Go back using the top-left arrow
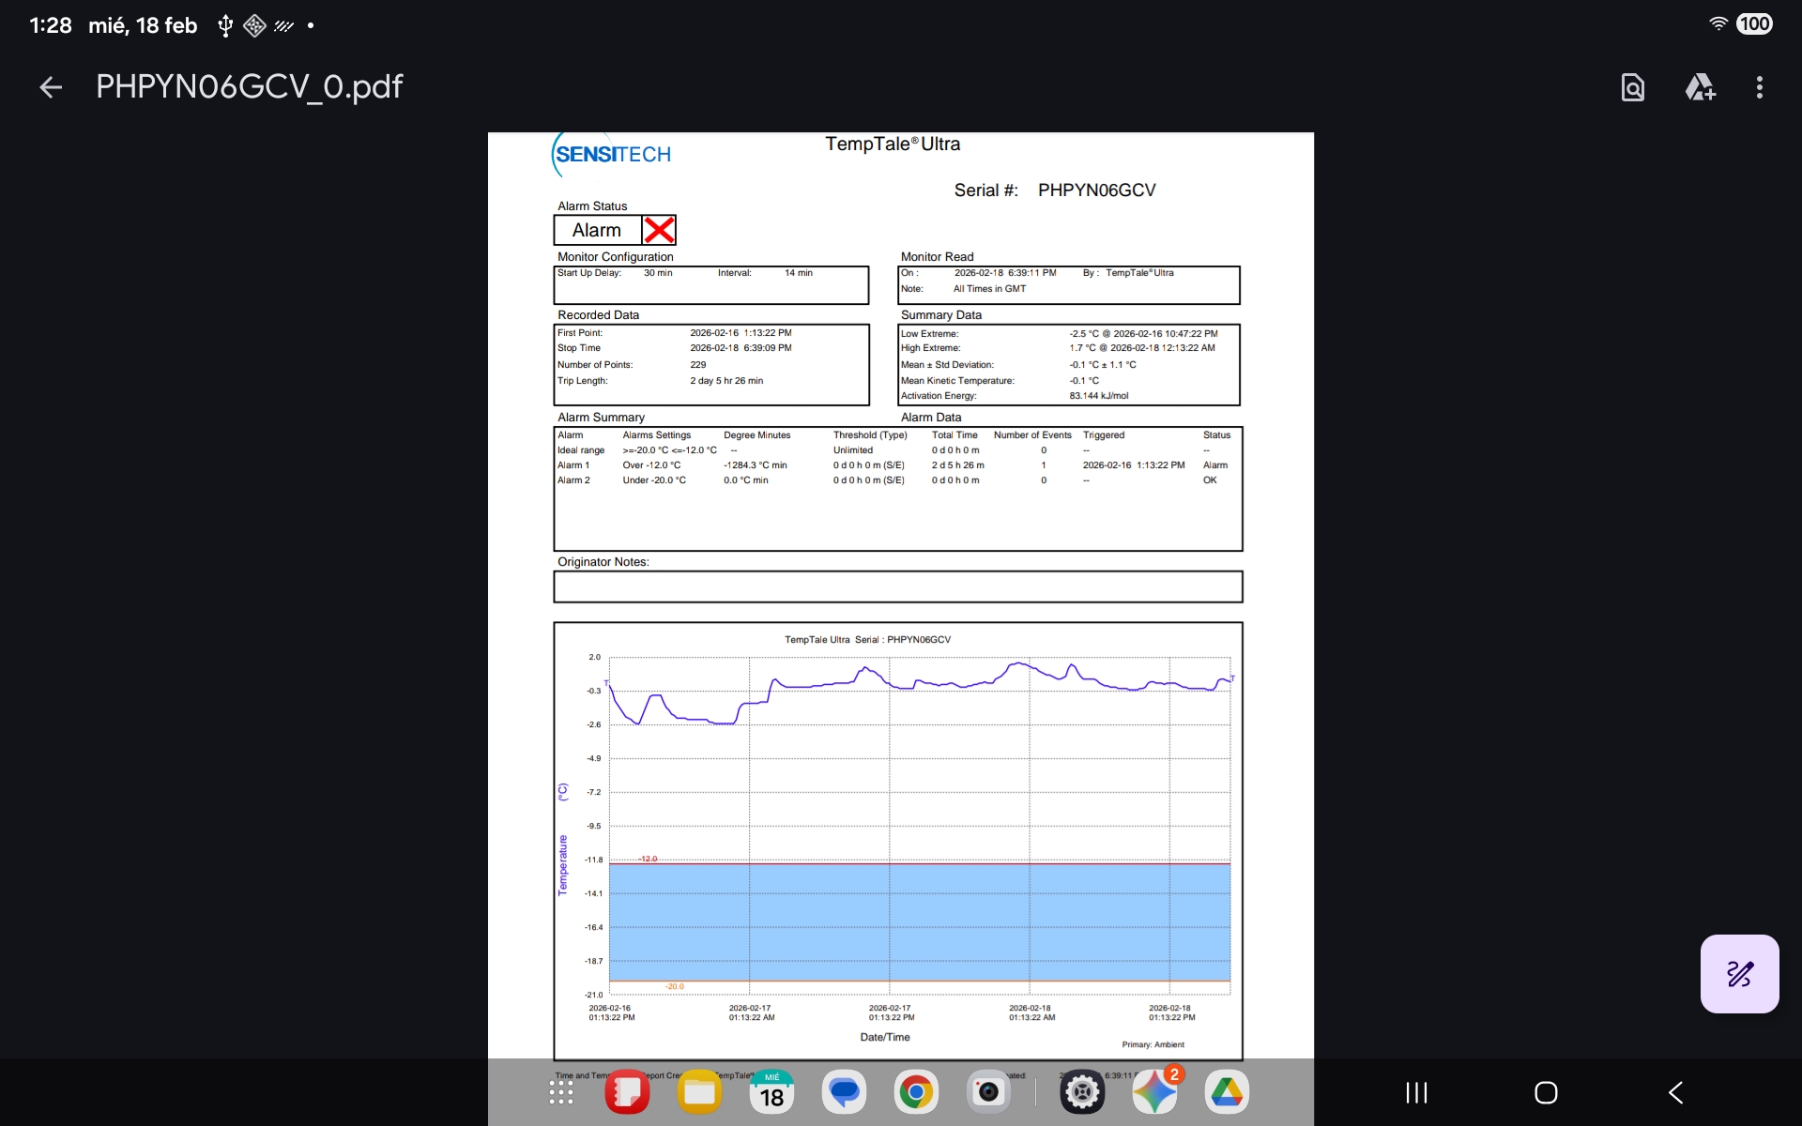 [51, 87]
